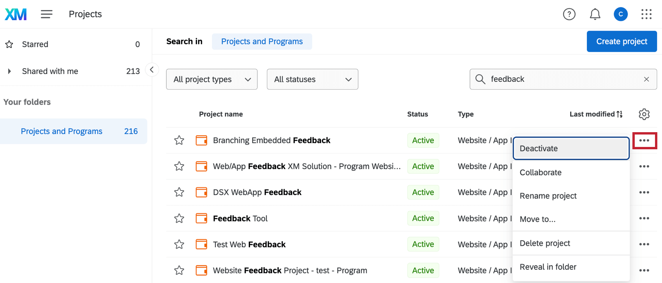Click the Create project button
The image size is (662, 283).
click(x=622, y=42)
